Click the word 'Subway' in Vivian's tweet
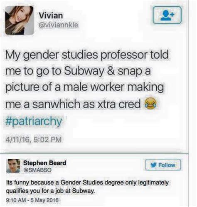Image resolution: width=197 pixels, height=207 pixels. pos(84,71)
